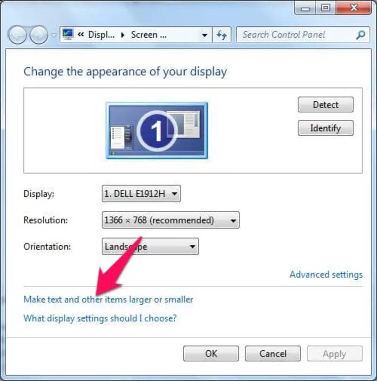Click the Back navigation arrow button

coord(18,35)
